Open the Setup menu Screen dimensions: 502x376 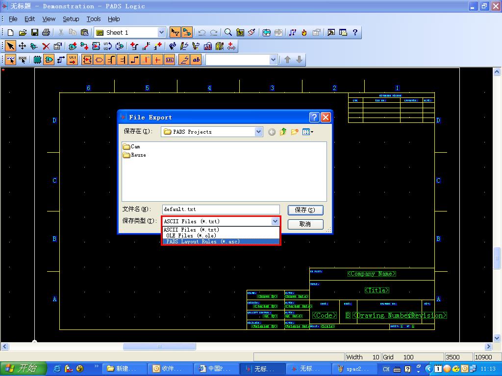(x=71, y=19)
